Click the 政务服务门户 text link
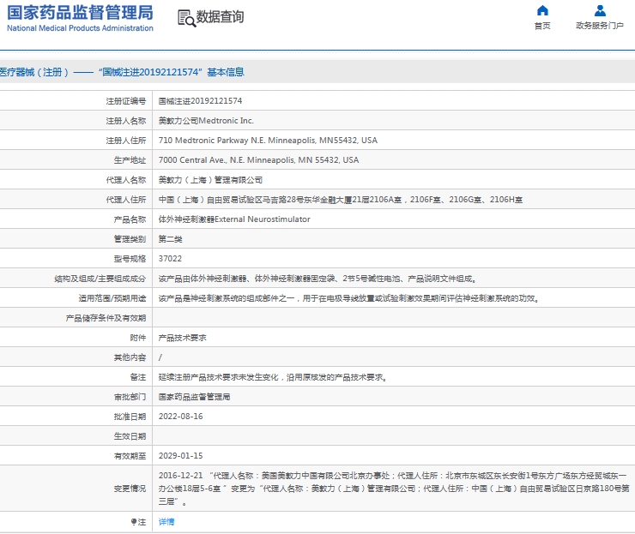The image size is (635, 534). 600,26
